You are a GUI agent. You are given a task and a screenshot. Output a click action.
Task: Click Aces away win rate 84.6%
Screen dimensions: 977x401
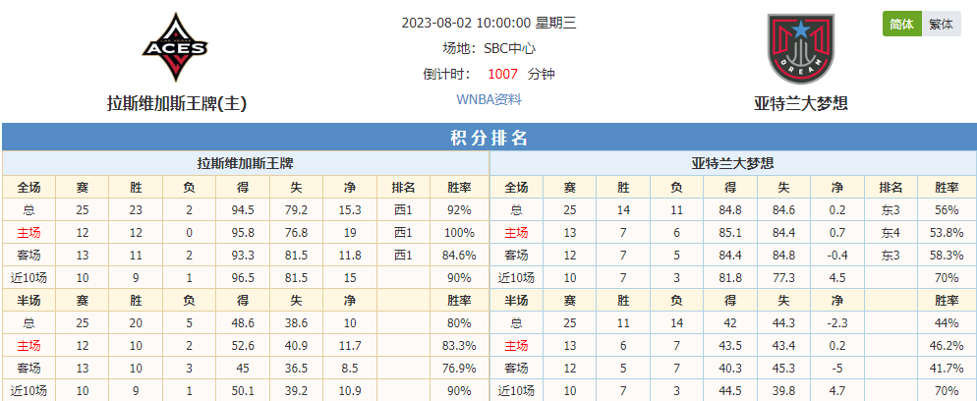(459, 256)
